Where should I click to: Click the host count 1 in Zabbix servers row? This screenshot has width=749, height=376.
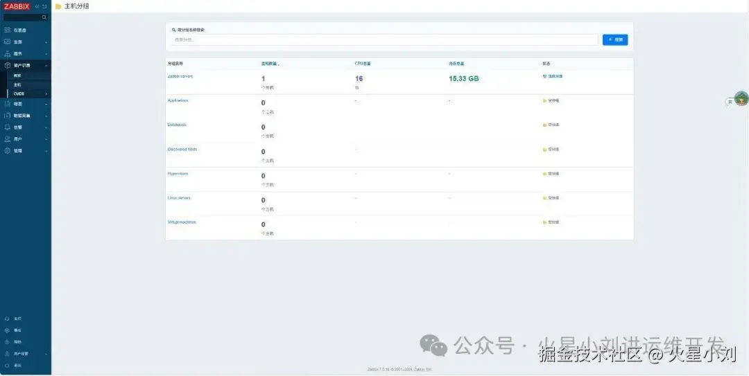click(x=264, y=79)
